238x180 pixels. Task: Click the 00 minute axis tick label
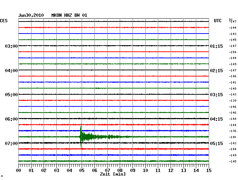19,170
